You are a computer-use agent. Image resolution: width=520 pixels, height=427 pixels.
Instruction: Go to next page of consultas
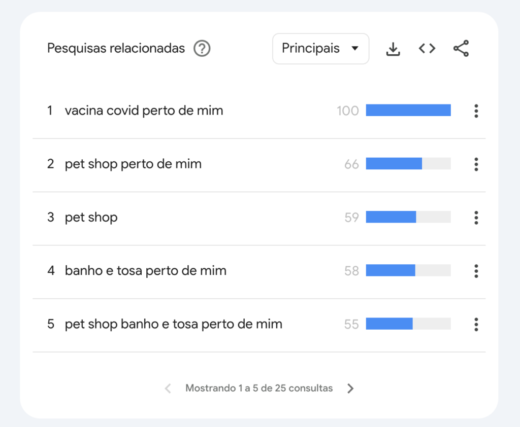[350, 388]
